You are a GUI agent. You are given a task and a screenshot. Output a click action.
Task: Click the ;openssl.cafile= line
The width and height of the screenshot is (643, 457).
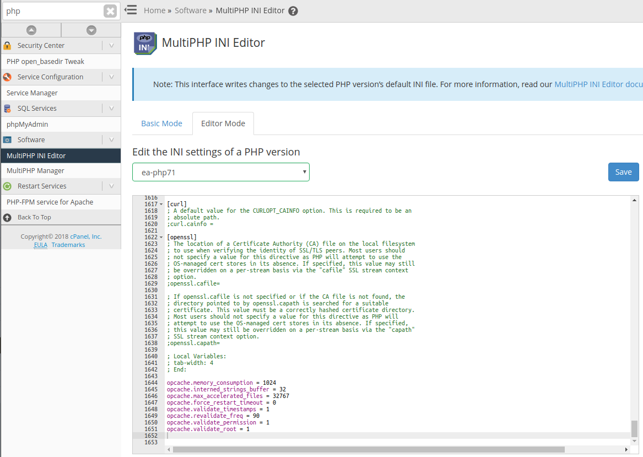tap(193, 283)
